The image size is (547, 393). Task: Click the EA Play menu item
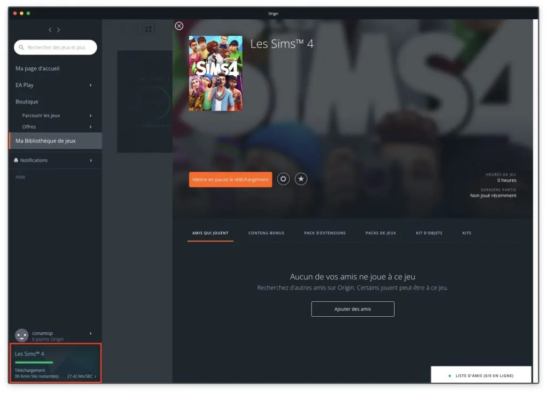coord(25,85)
